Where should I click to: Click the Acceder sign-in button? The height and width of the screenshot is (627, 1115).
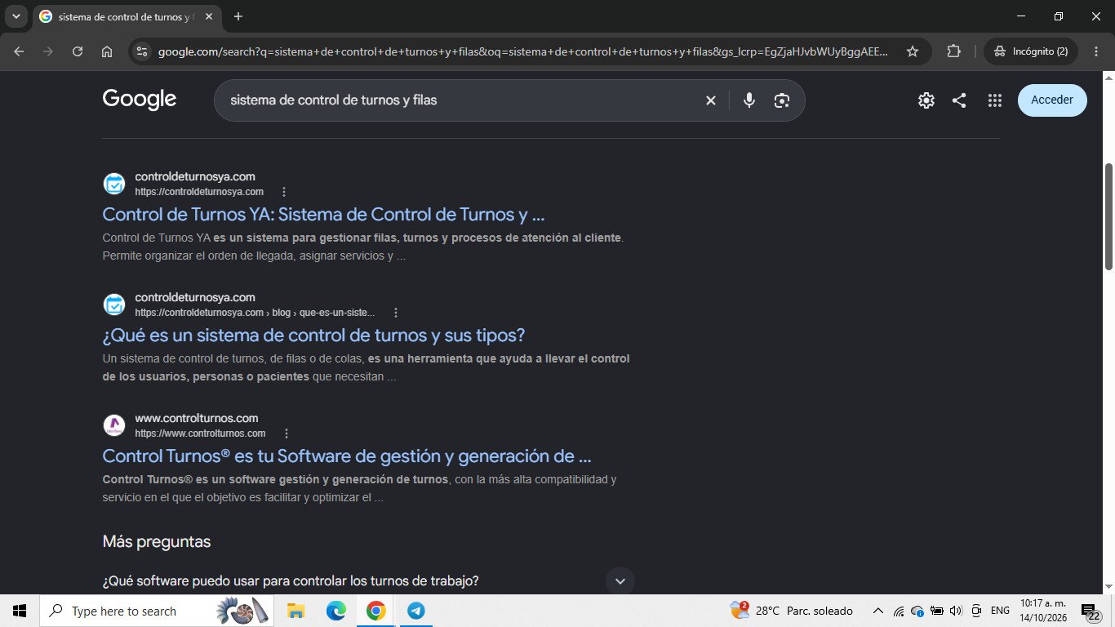click(x=1052, y=100)
